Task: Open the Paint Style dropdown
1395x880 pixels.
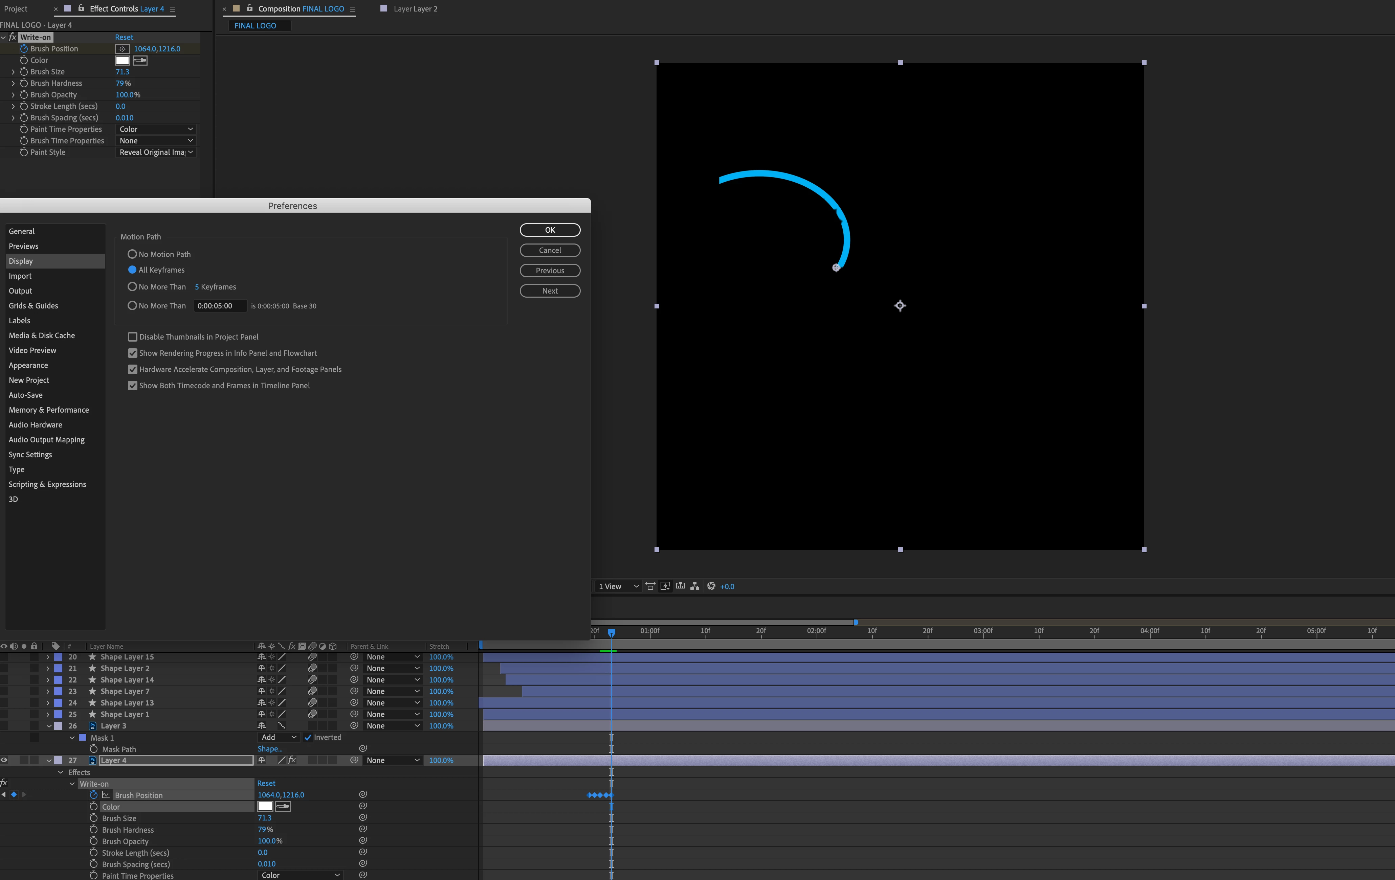Action: click(x=156, y=152)
